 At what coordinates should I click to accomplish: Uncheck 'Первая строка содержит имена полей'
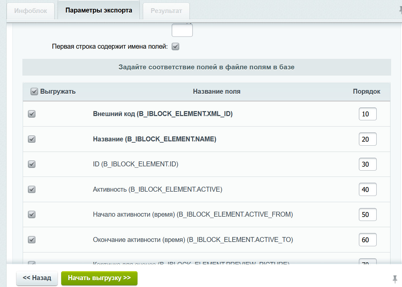click(175, 46)
